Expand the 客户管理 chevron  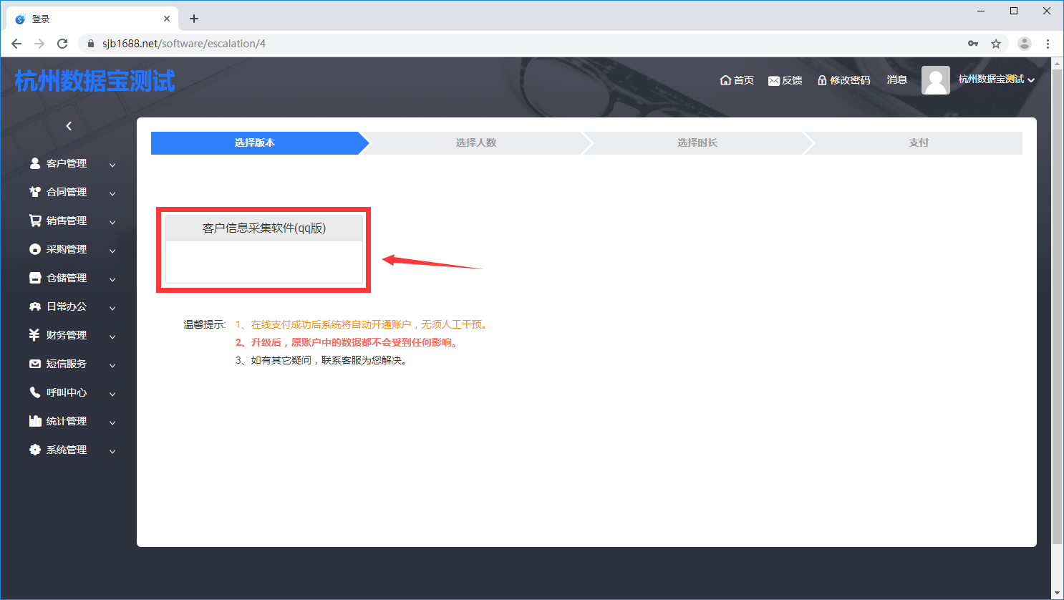(x=112, y=165)
